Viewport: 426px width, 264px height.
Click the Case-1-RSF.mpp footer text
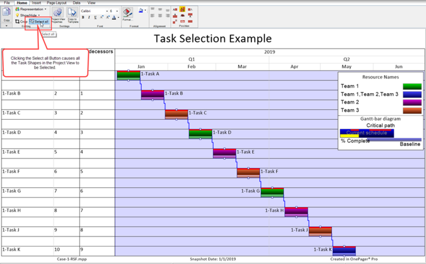click(x=72, y=259)
